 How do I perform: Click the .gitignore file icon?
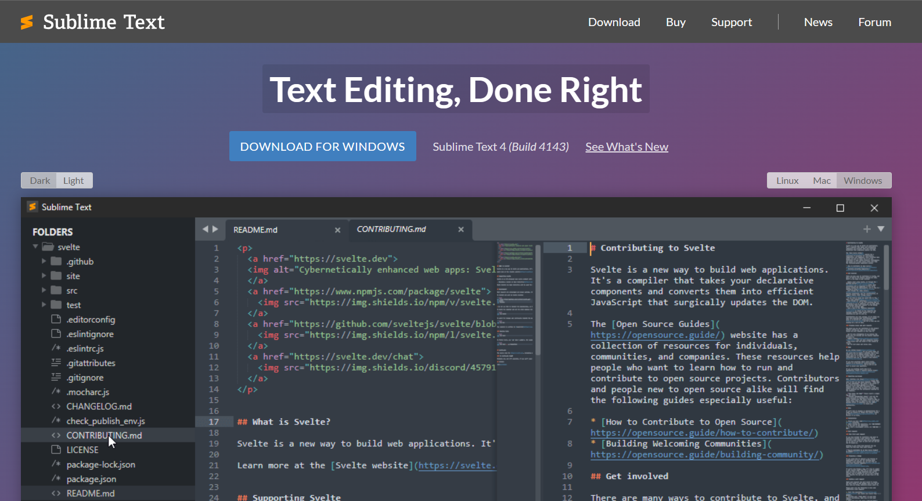tap(56, 377)
